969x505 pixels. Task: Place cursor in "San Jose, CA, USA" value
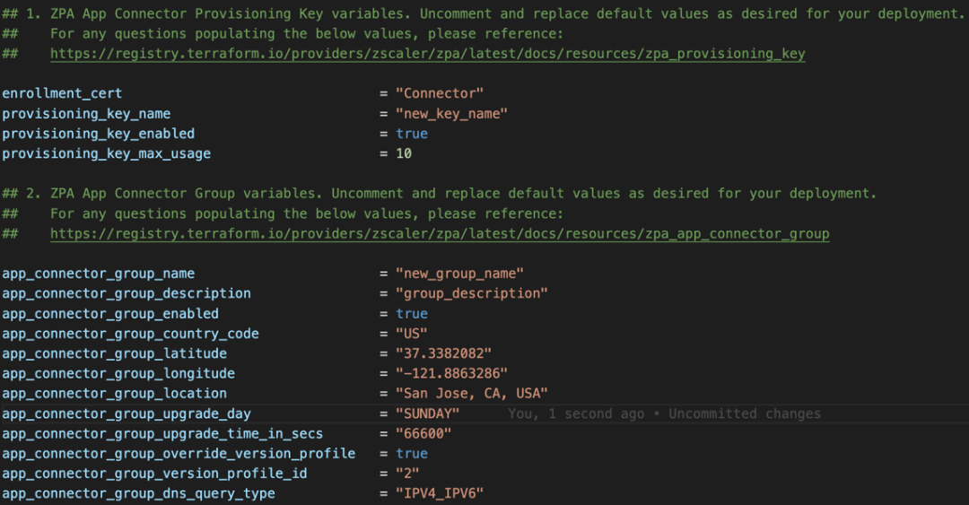[x=471, y=394]
